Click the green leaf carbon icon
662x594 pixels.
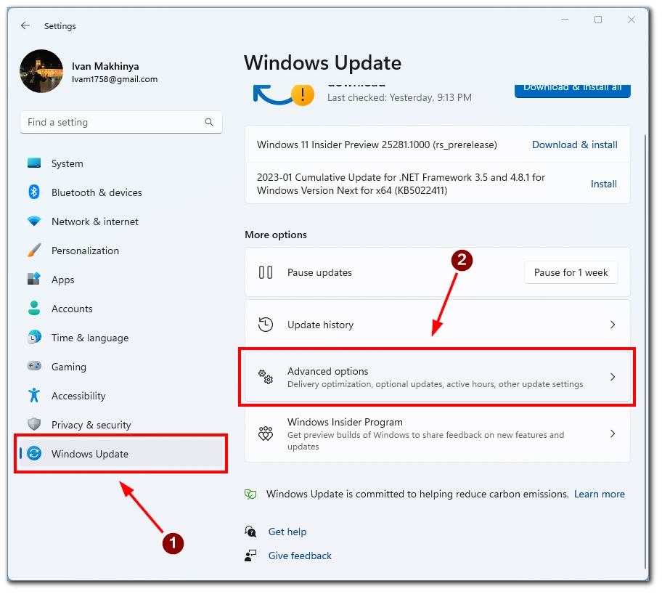[250, 494]
